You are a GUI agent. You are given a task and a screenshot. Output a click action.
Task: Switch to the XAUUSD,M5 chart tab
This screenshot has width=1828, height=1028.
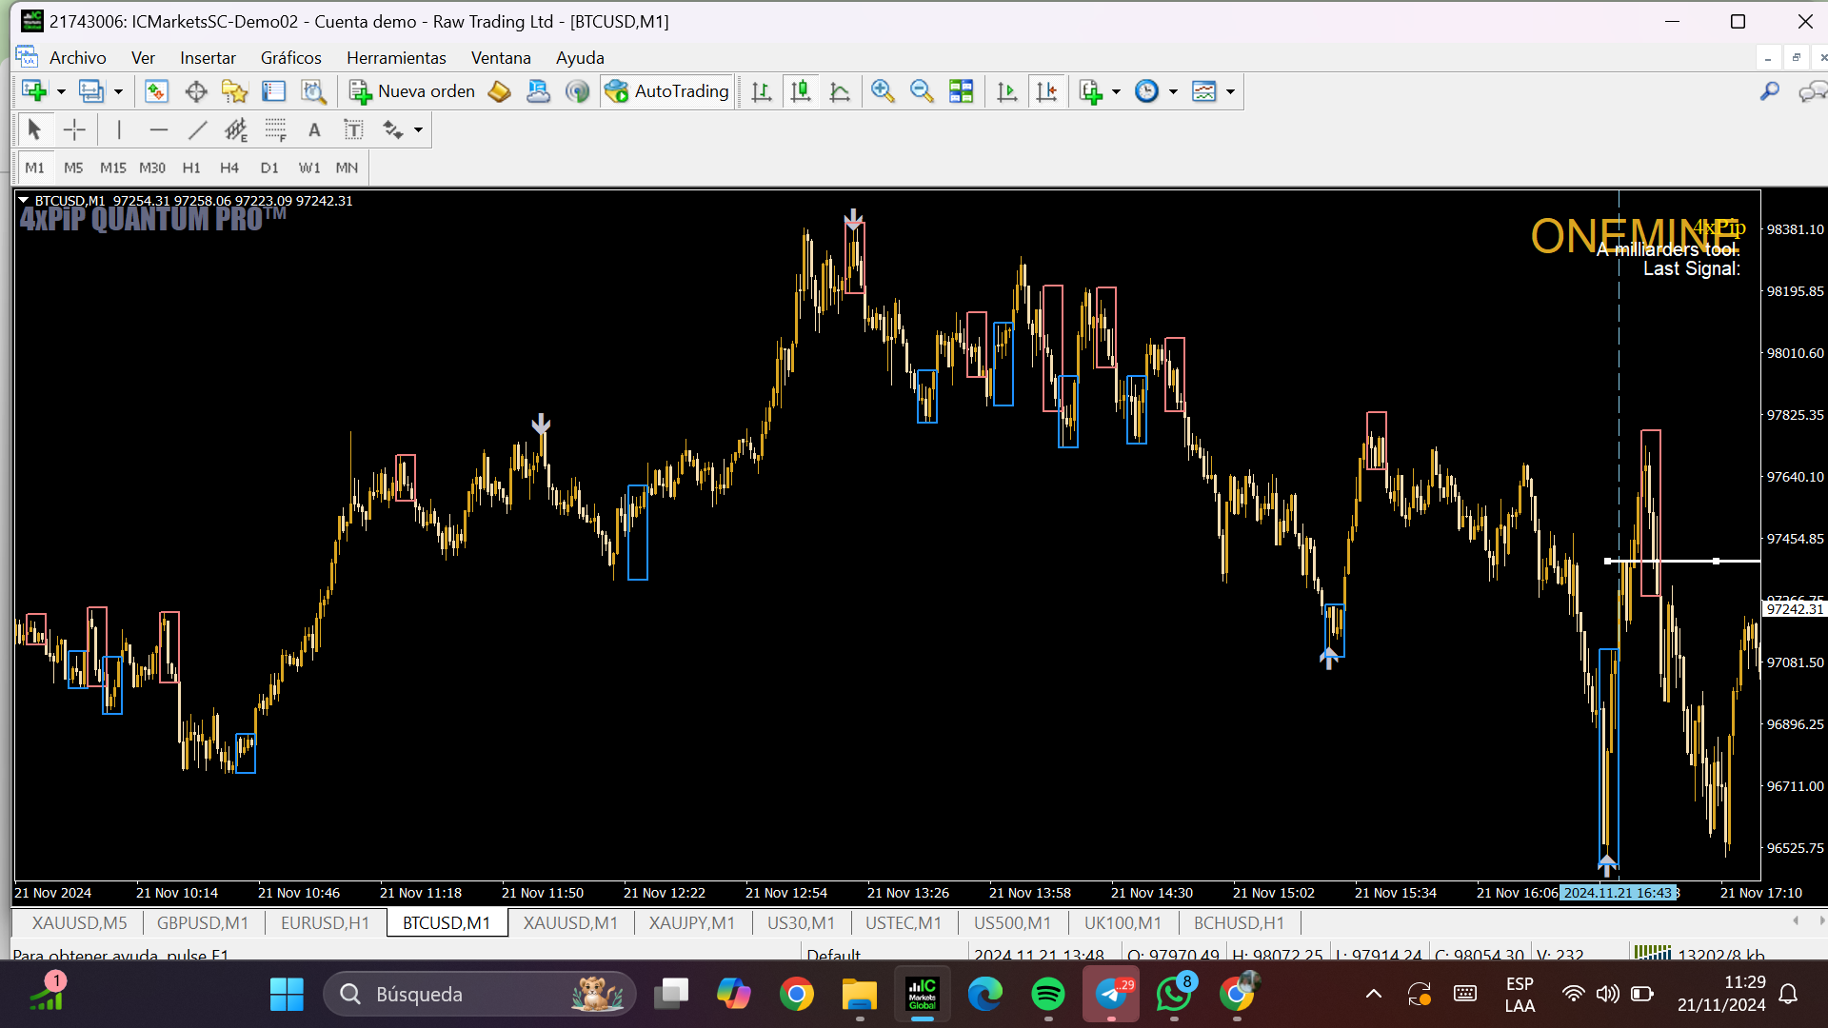point(79,922)
